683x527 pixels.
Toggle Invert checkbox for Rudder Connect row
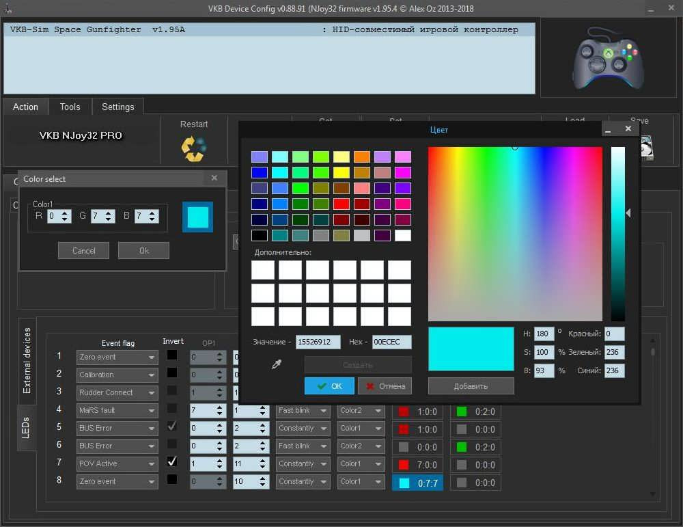172,390
